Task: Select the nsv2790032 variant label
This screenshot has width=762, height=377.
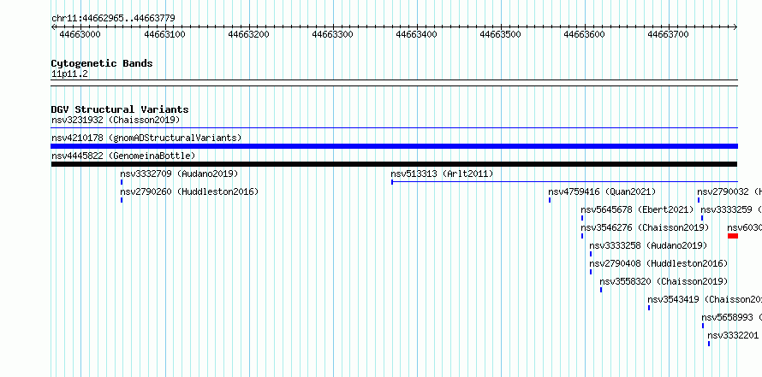Action: tap(729, 191)
